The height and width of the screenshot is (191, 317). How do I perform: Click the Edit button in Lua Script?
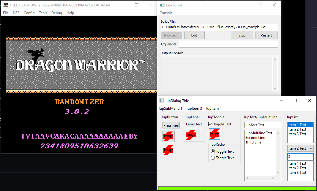pyautogui.click(x=194, y=35)
